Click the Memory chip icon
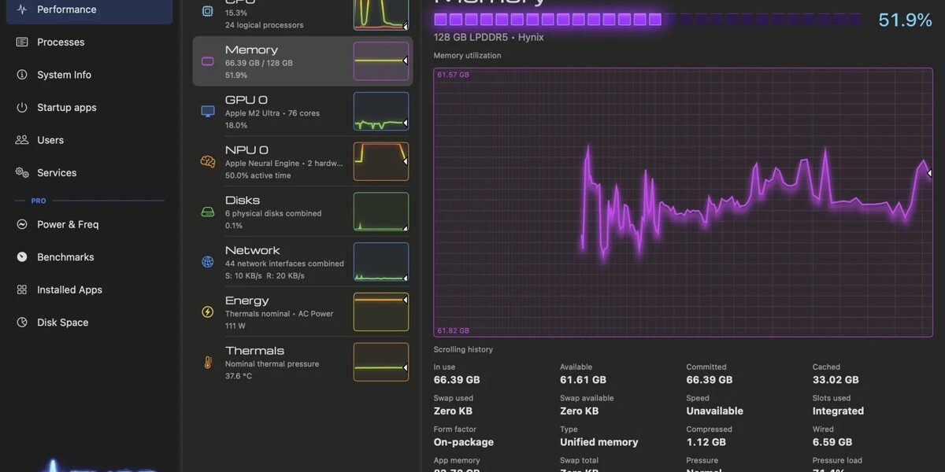The width and height of the screenshot is (945, 472). coord(208,61)
